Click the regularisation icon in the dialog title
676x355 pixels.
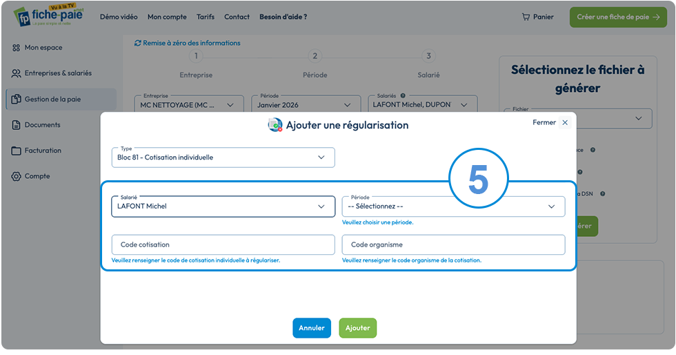[x=275, y=125]
